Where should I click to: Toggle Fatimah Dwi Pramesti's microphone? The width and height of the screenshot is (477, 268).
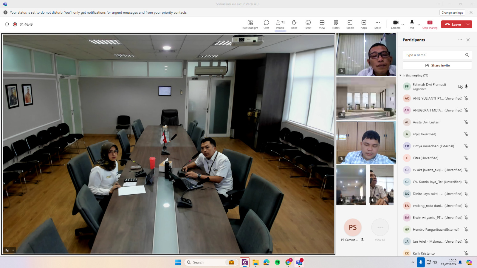tap(466, 86)
